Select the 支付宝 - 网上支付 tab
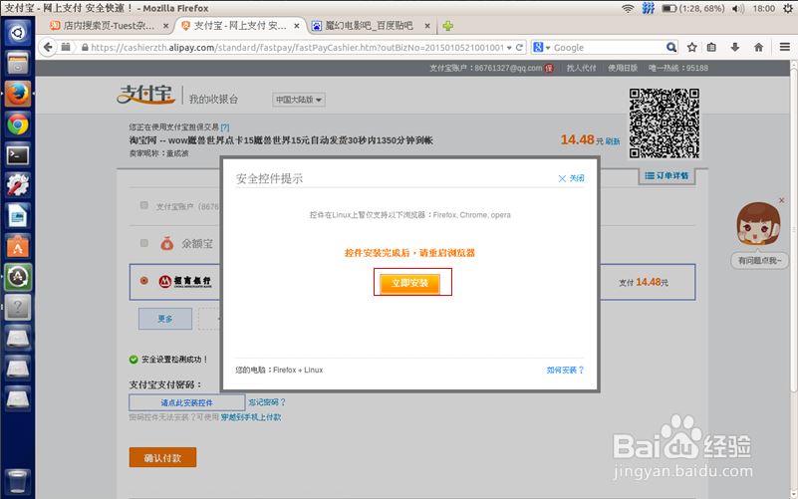The height and width of the screenshot is (499, 798). click(x=240, y=26)
